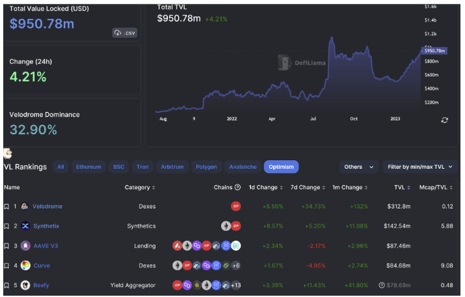Open the Velodrome protocol link

[x=47, y=206]
